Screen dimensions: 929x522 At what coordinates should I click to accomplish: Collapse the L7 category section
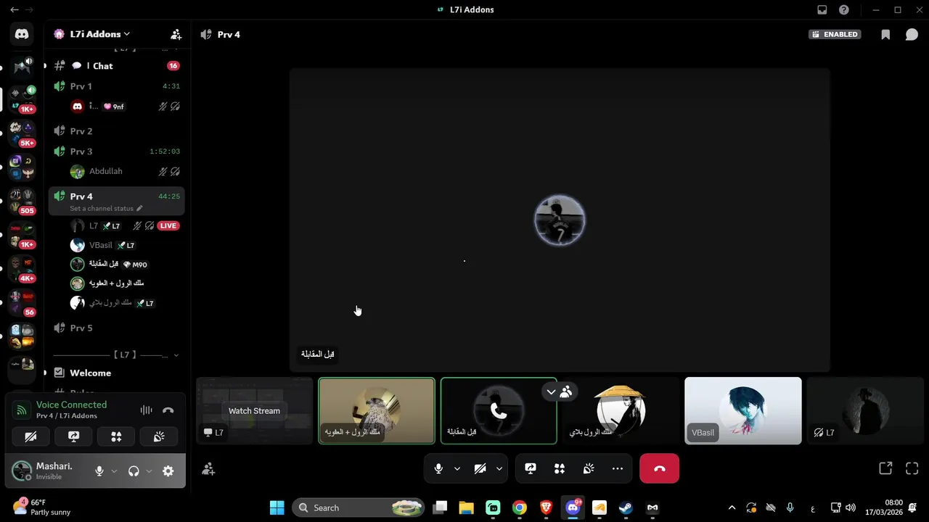[x=116, y=355]
